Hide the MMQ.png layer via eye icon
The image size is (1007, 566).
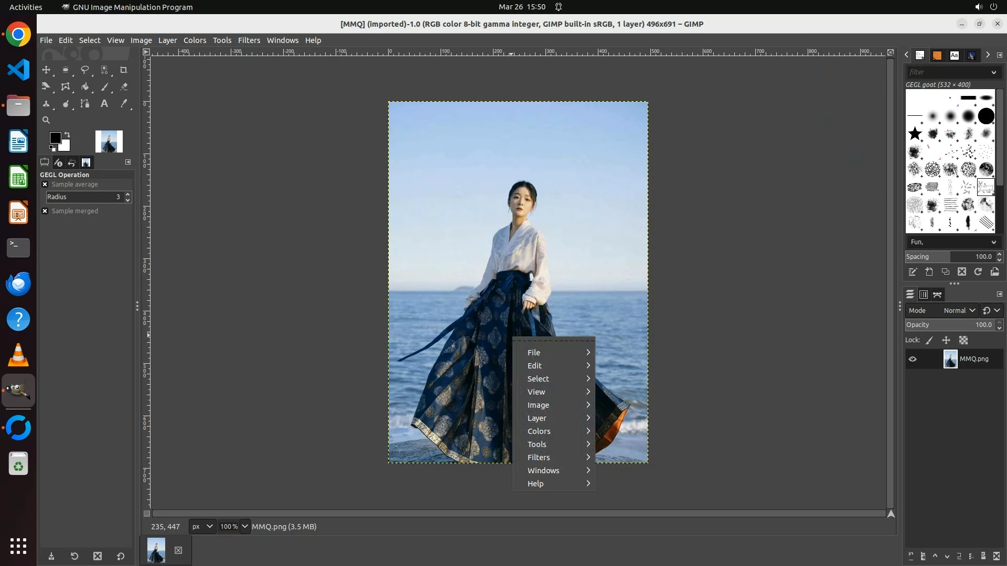[x=913, y=359]
